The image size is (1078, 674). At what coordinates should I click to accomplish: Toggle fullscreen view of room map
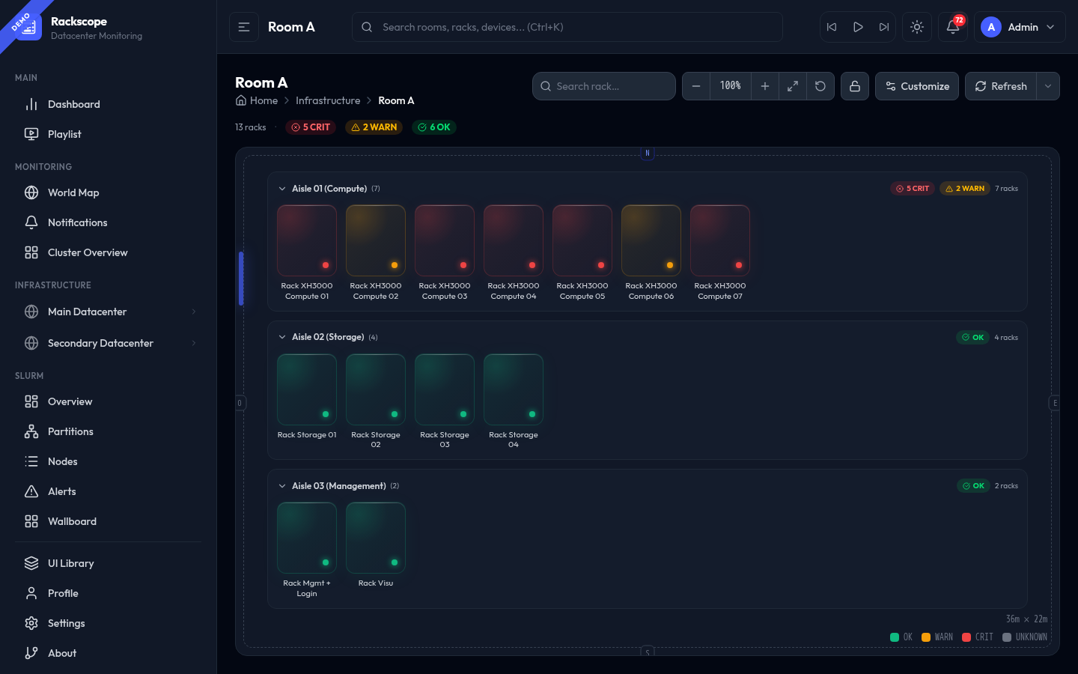click(792, 86)
